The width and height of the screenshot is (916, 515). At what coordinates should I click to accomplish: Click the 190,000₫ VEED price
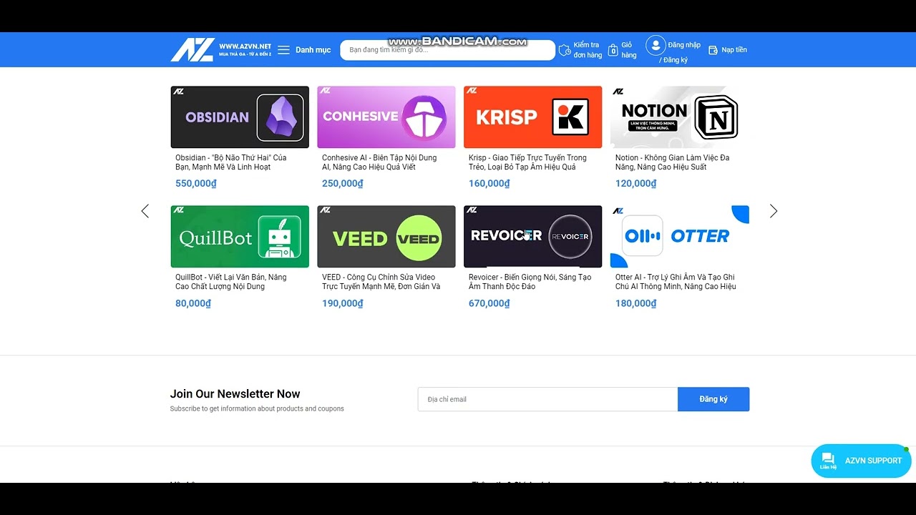343,303
